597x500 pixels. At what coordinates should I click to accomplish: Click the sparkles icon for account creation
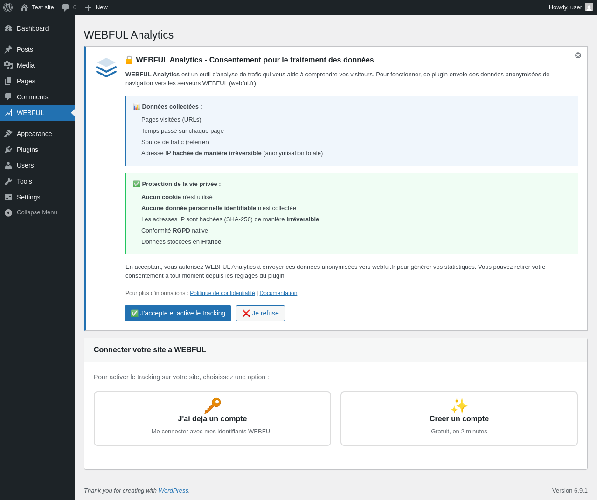coord(459,405)
